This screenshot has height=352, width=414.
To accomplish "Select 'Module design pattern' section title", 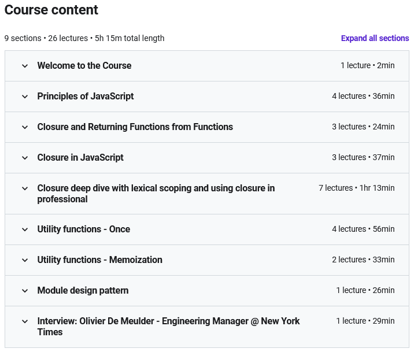I will tap(83, 291).
